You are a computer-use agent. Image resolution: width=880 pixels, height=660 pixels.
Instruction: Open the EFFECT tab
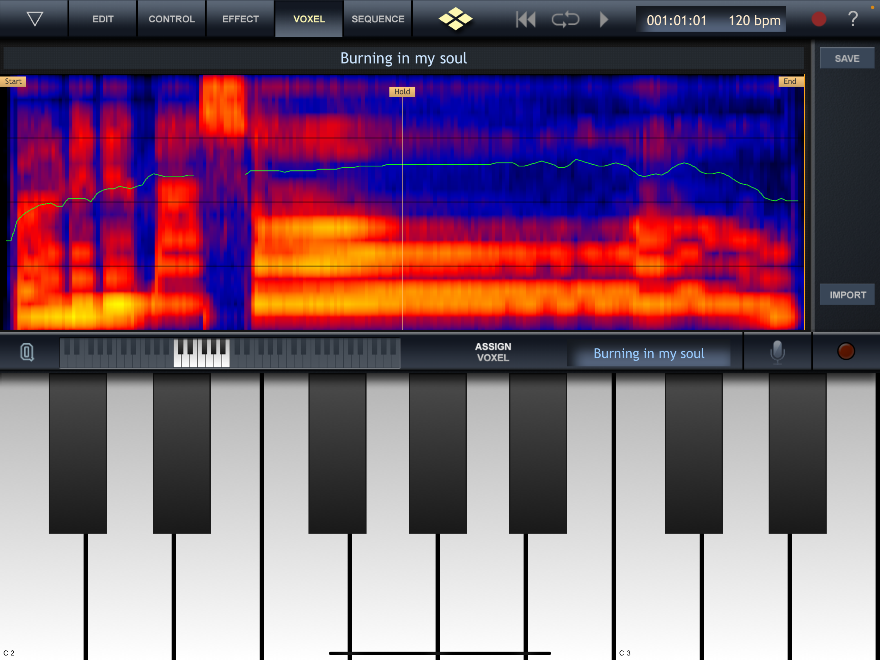click(x=240, y=19)
